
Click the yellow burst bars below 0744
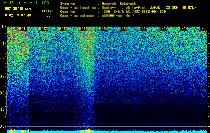(87, 131)
